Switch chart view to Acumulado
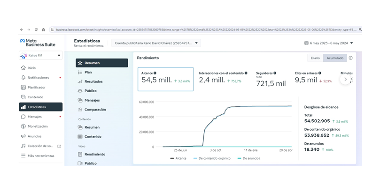The height and width of the screenshot is (191, 372). (335, 58)
